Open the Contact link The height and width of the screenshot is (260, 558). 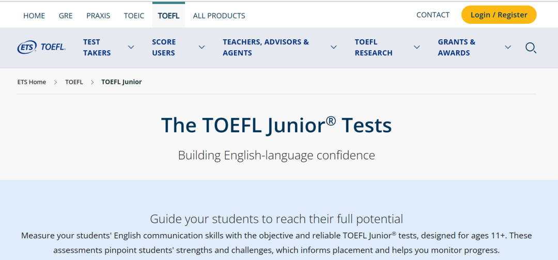(x=433, y=14)
